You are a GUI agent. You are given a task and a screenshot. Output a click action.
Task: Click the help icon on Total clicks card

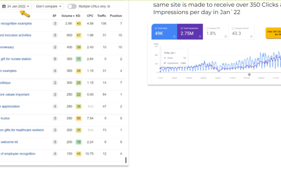[174, 36]
